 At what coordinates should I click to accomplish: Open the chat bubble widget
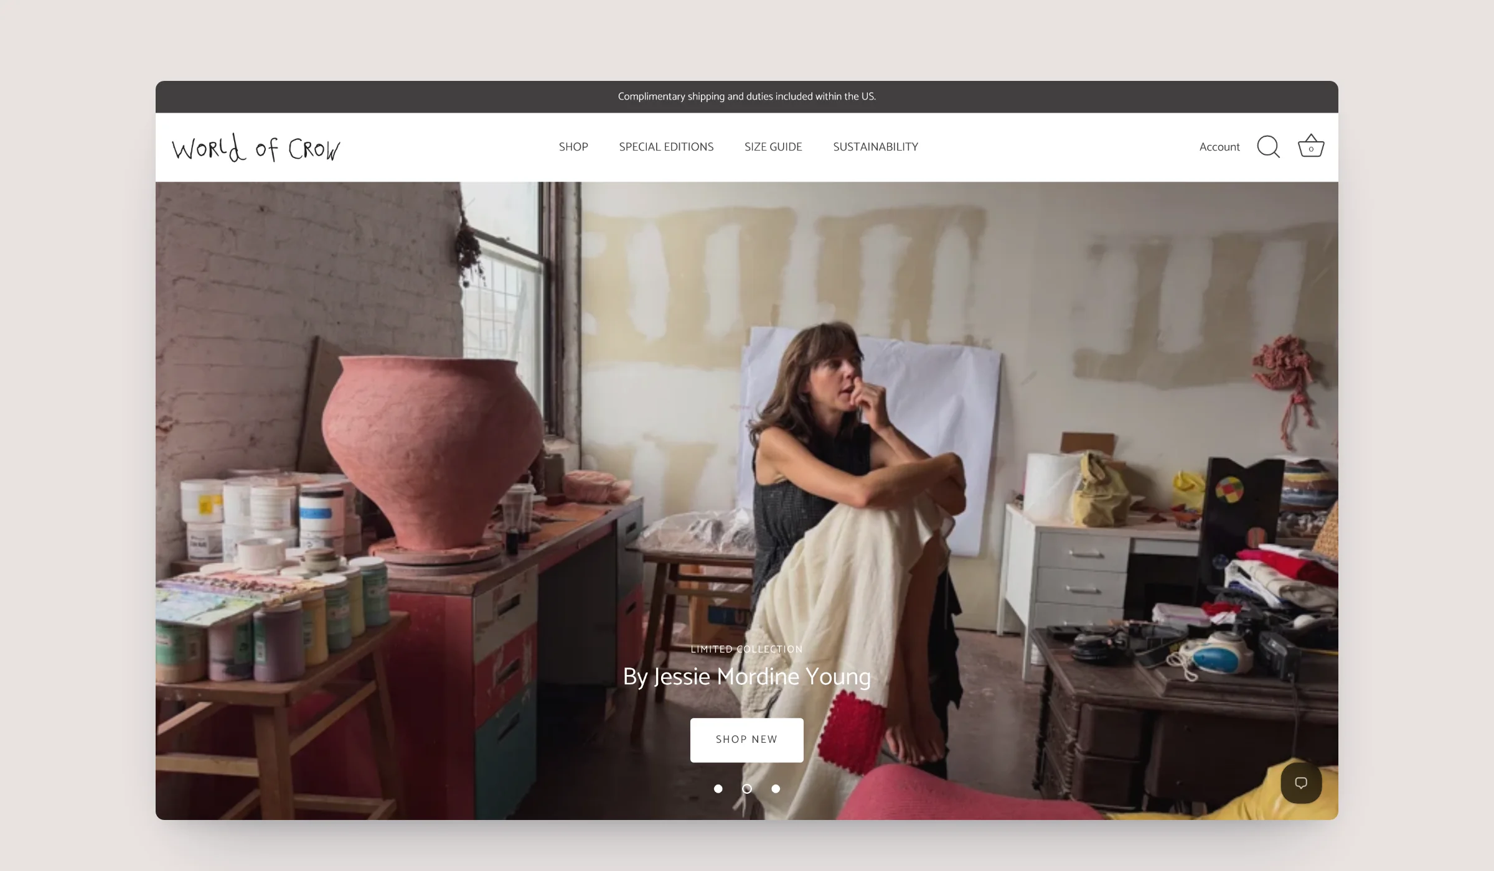(1301, 783)
